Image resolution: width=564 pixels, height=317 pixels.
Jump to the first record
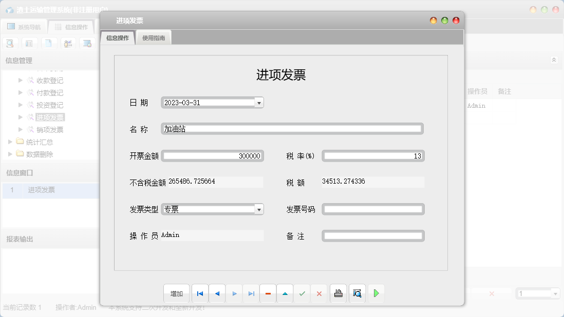coord(200,293)
